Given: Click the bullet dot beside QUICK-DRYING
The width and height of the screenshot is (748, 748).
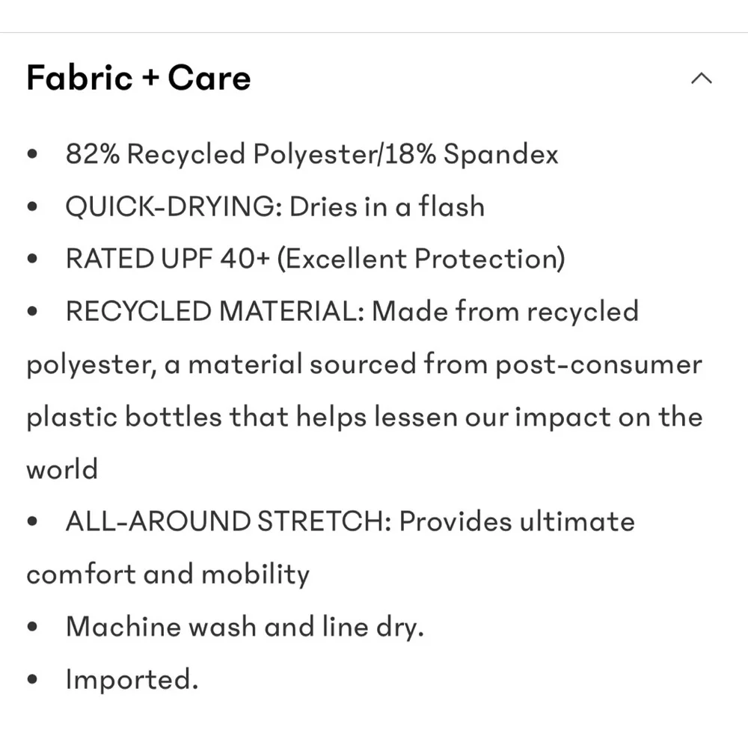Looking at the screenshot, I should (32, 206).
